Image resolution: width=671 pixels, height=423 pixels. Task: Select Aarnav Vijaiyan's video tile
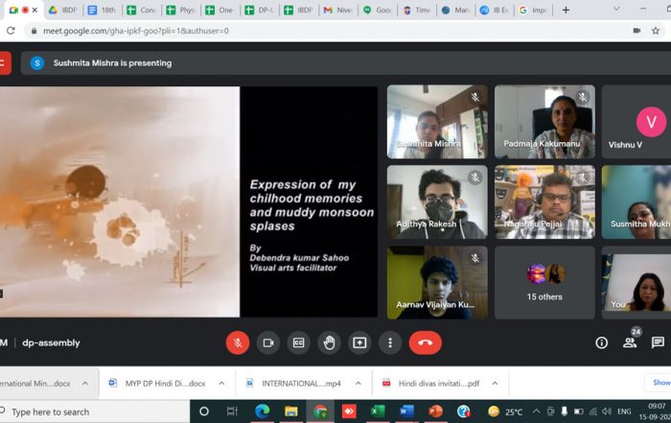coord(437,283)
